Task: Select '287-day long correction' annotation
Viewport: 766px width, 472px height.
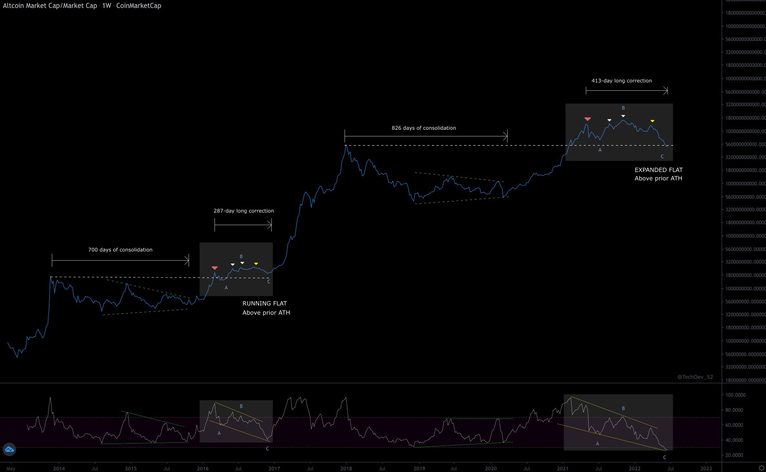Action: click(244, 211)
